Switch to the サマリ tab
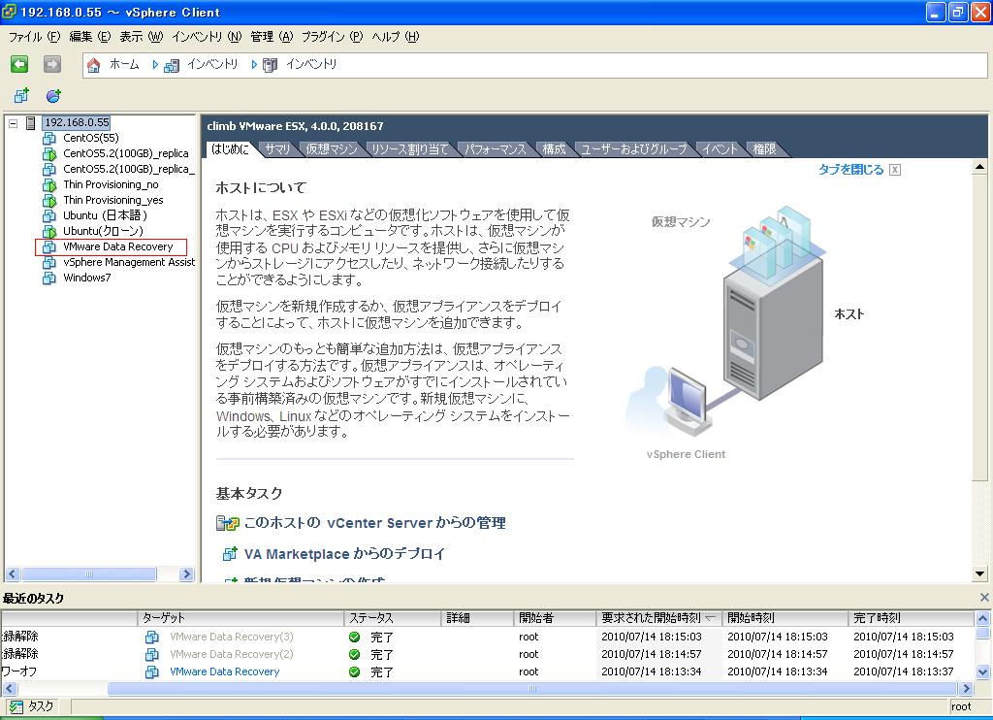 (277, 148)
